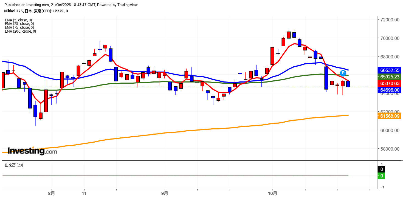The height and width of the screenshot is (198, 403).
Task: Click the 8月 date axis label
Action: point(51,193)
